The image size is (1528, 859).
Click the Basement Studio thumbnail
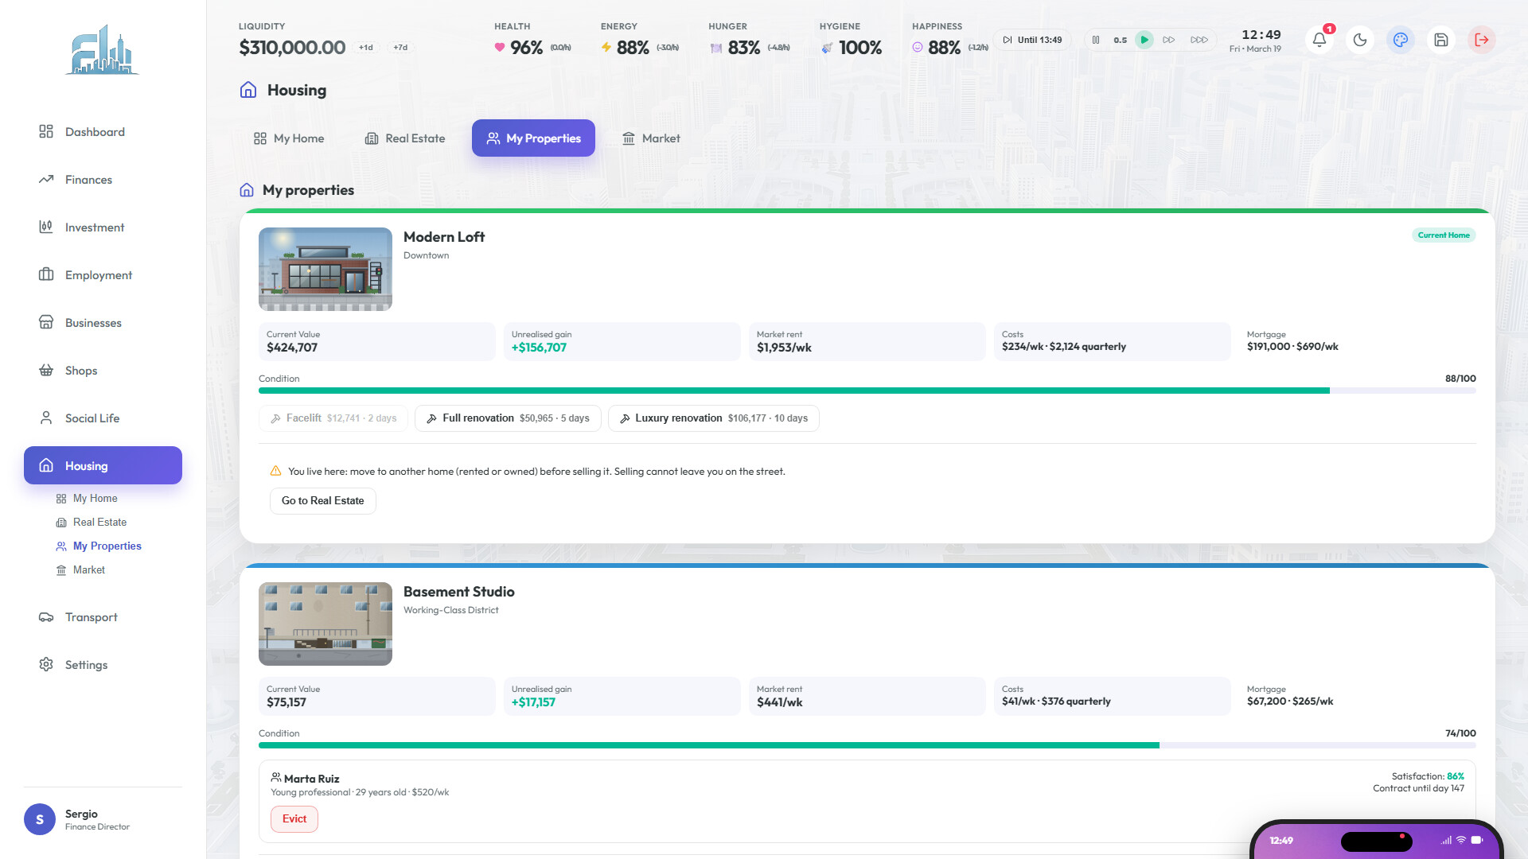pos(325,624)
